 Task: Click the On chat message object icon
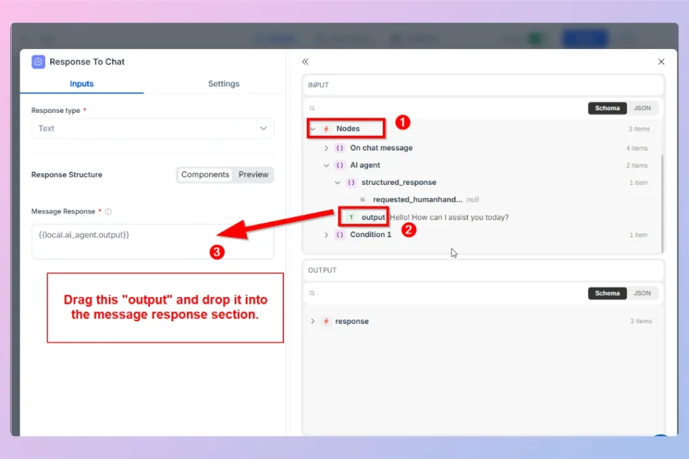click(x=340, y=149)
